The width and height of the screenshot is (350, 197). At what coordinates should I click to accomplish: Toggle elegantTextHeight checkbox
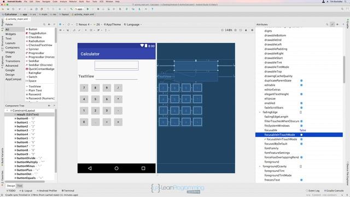301,94
